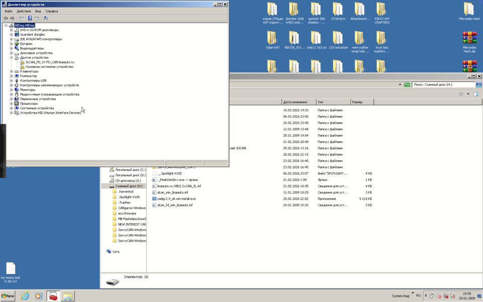The width and height of the screenshot is (483, 302).
Task: Click the red toolbox icon in the taskbar
Action: [53, 296]
